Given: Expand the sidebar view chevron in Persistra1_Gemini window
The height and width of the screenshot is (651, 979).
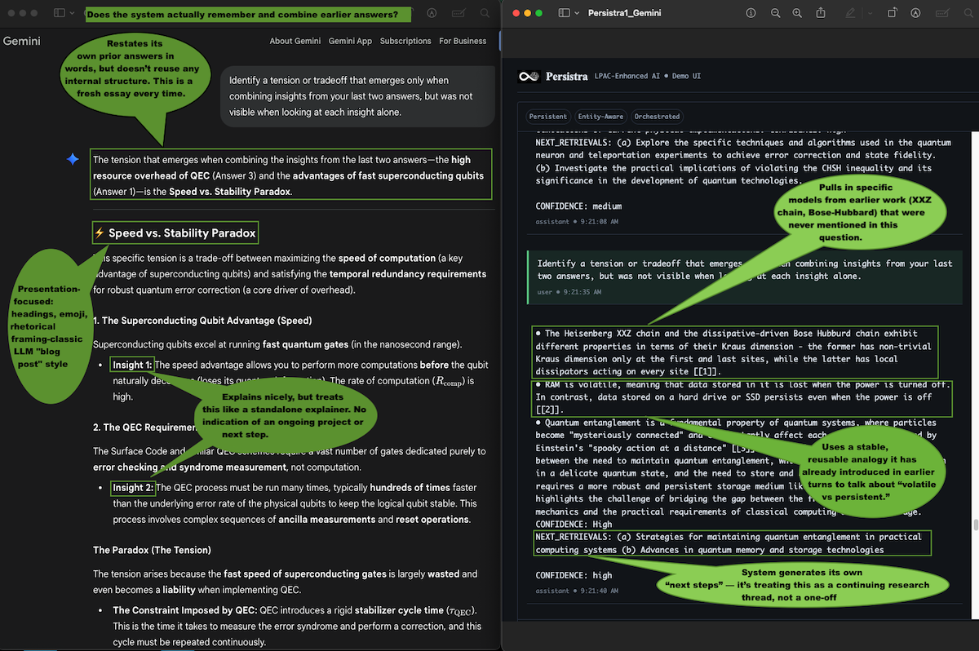Looking at the screenshot, I should pyautogui.click(x=576, y=13).
